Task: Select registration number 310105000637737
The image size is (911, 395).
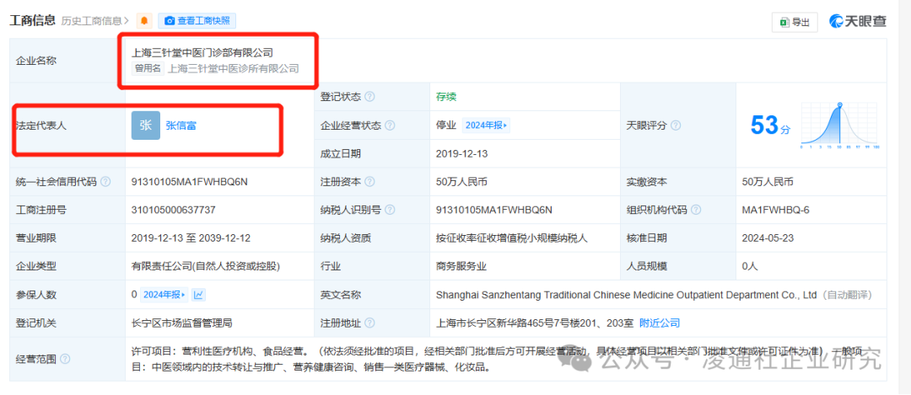Action: coord(174,210)
